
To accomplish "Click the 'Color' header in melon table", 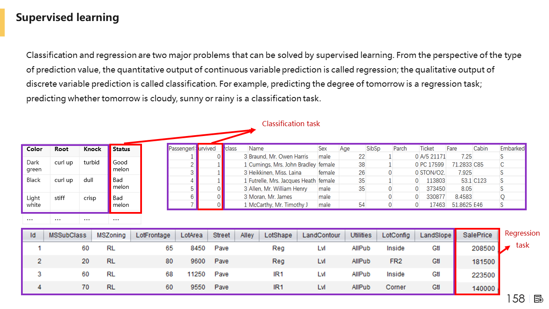I will 34,149.
